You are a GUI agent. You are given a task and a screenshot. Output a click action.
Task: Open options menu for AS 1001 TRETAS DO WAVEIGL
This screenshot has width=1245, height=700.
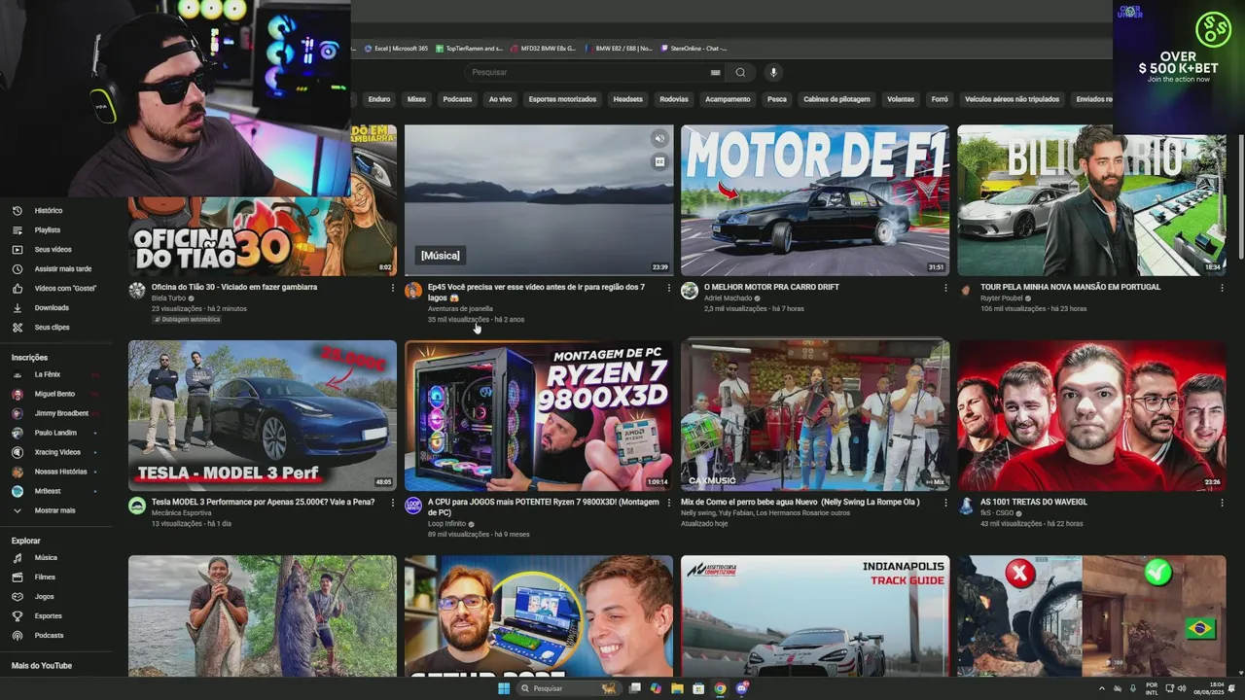[1222, 503]
